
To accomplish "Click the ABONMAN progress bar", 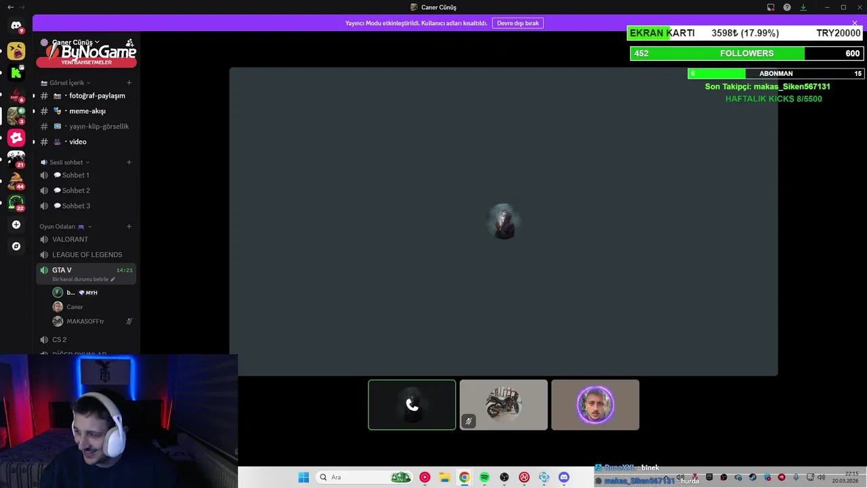I will (x=776, y=73).
